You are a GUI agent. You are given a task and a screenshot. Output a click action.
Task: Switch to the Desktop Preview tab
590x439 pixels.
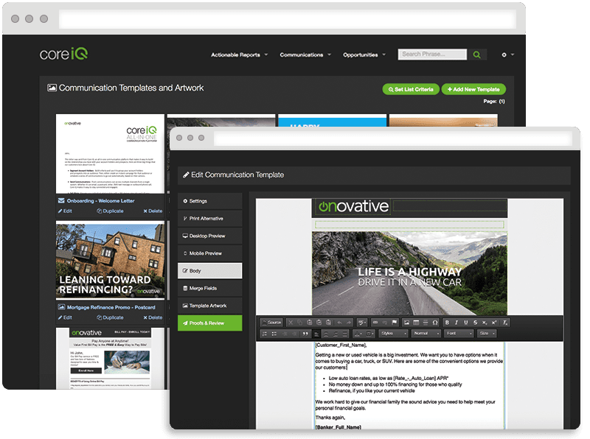209,236
